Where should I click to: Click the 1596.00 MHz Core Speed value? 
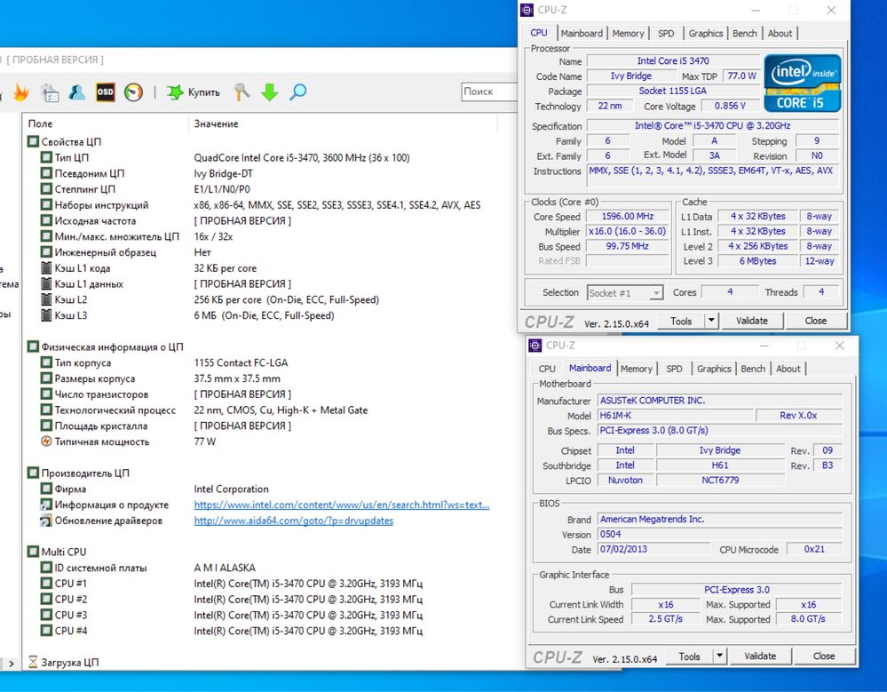tap(628, 216)
